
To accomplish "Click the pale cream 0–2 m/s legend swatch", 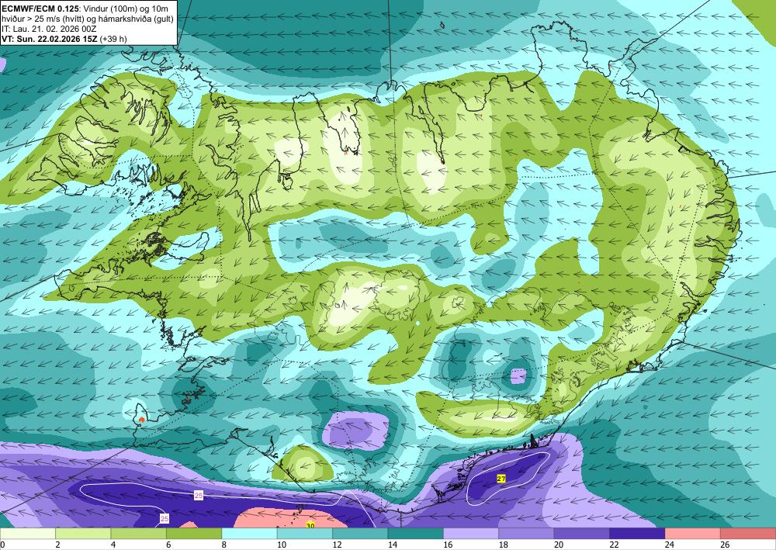I will [28, 534].
